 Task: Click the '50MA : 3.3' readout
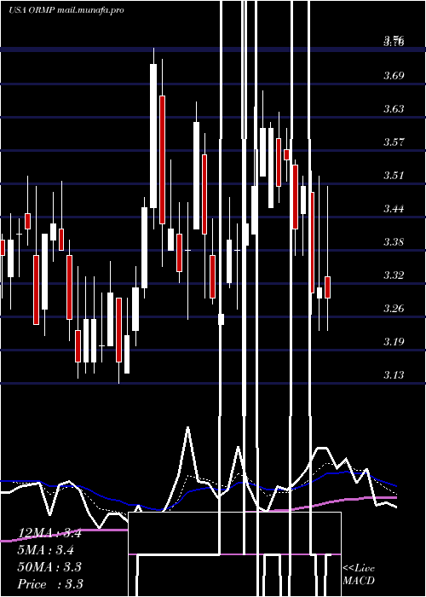coord(49,567)
